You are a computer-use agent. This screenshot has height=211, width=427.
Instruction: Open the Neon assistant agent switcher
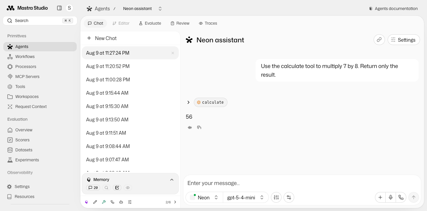pyautogui.click(x=142, y=9)
